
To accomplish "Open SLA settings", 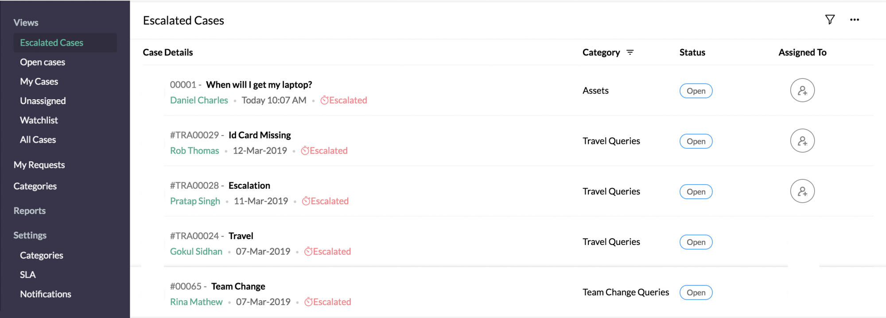I will click(x=27, y=275).
